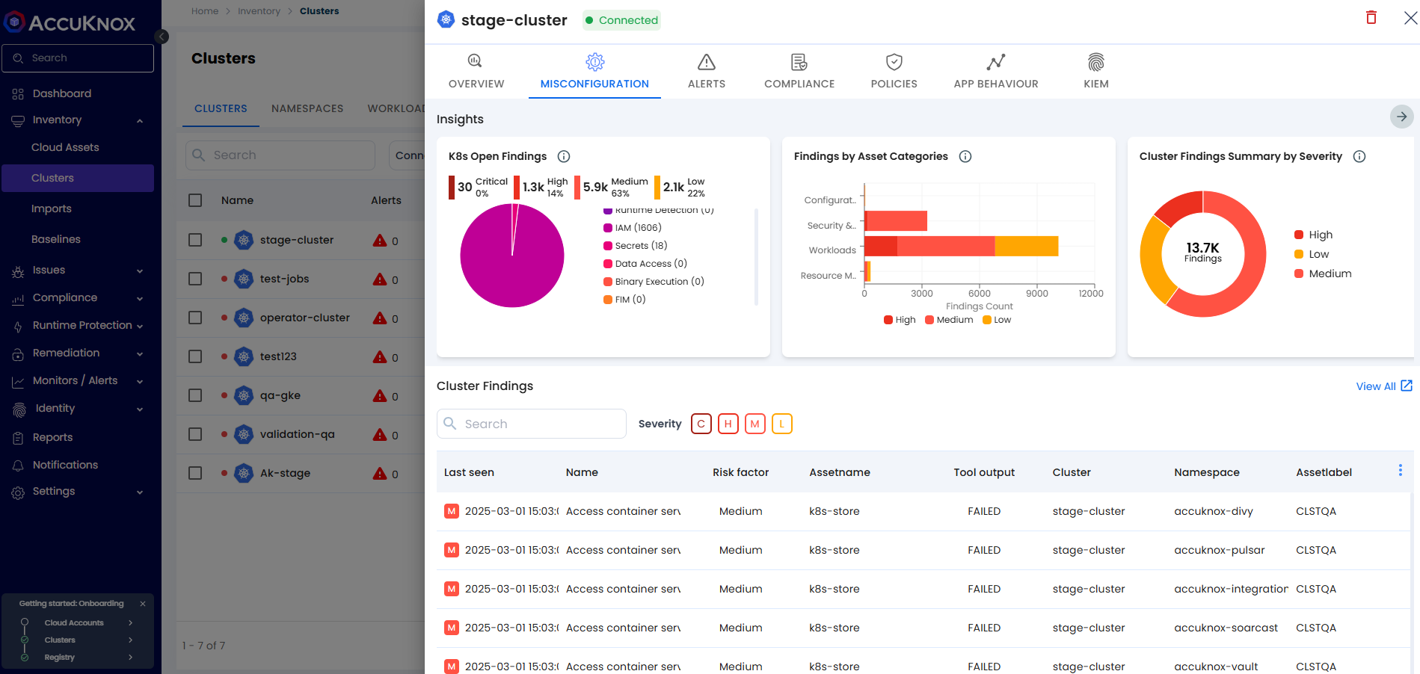Open Cloud Assets
This screenshot has width=1420, height=674.
(x=65, y=147)
